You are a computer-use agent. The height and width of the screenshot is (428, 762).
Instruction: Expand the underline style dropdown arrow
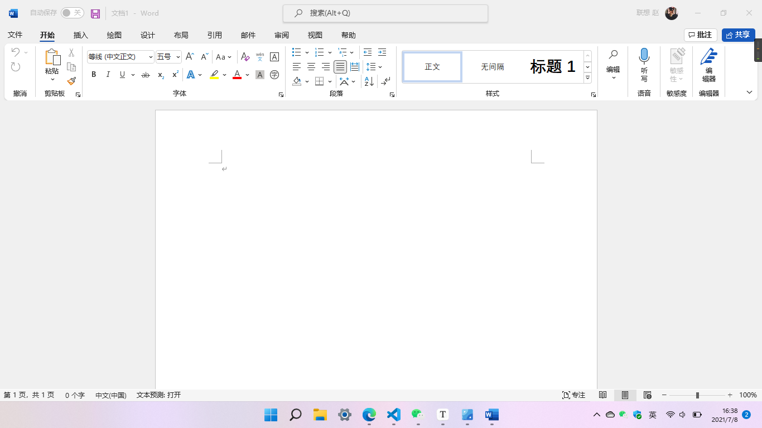133,75
